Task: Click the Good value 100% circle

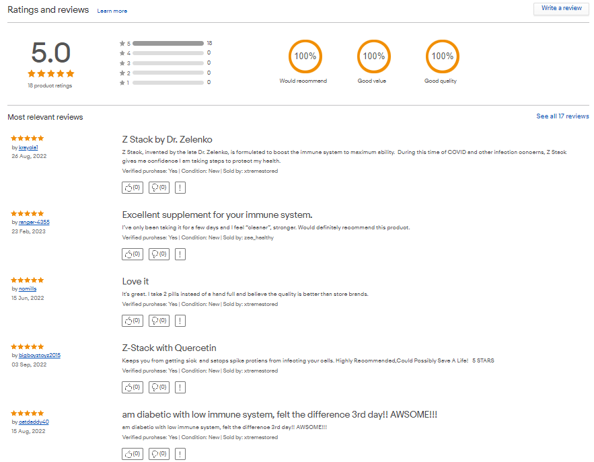Action: pyautogui.click(x=374, y=56)
